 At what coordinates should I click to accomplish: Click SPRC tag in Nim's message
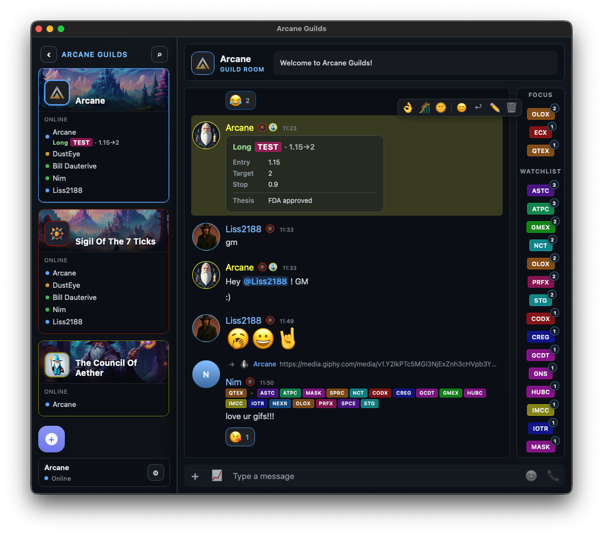tap(337, 393)
